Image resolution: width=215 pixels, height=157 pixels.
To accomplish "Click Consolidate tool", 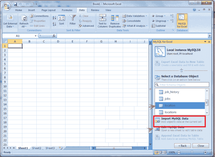I will tap(132, 21).
